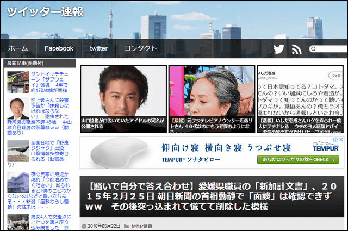Click the folder icon beside twitter話題

point(126,226)
